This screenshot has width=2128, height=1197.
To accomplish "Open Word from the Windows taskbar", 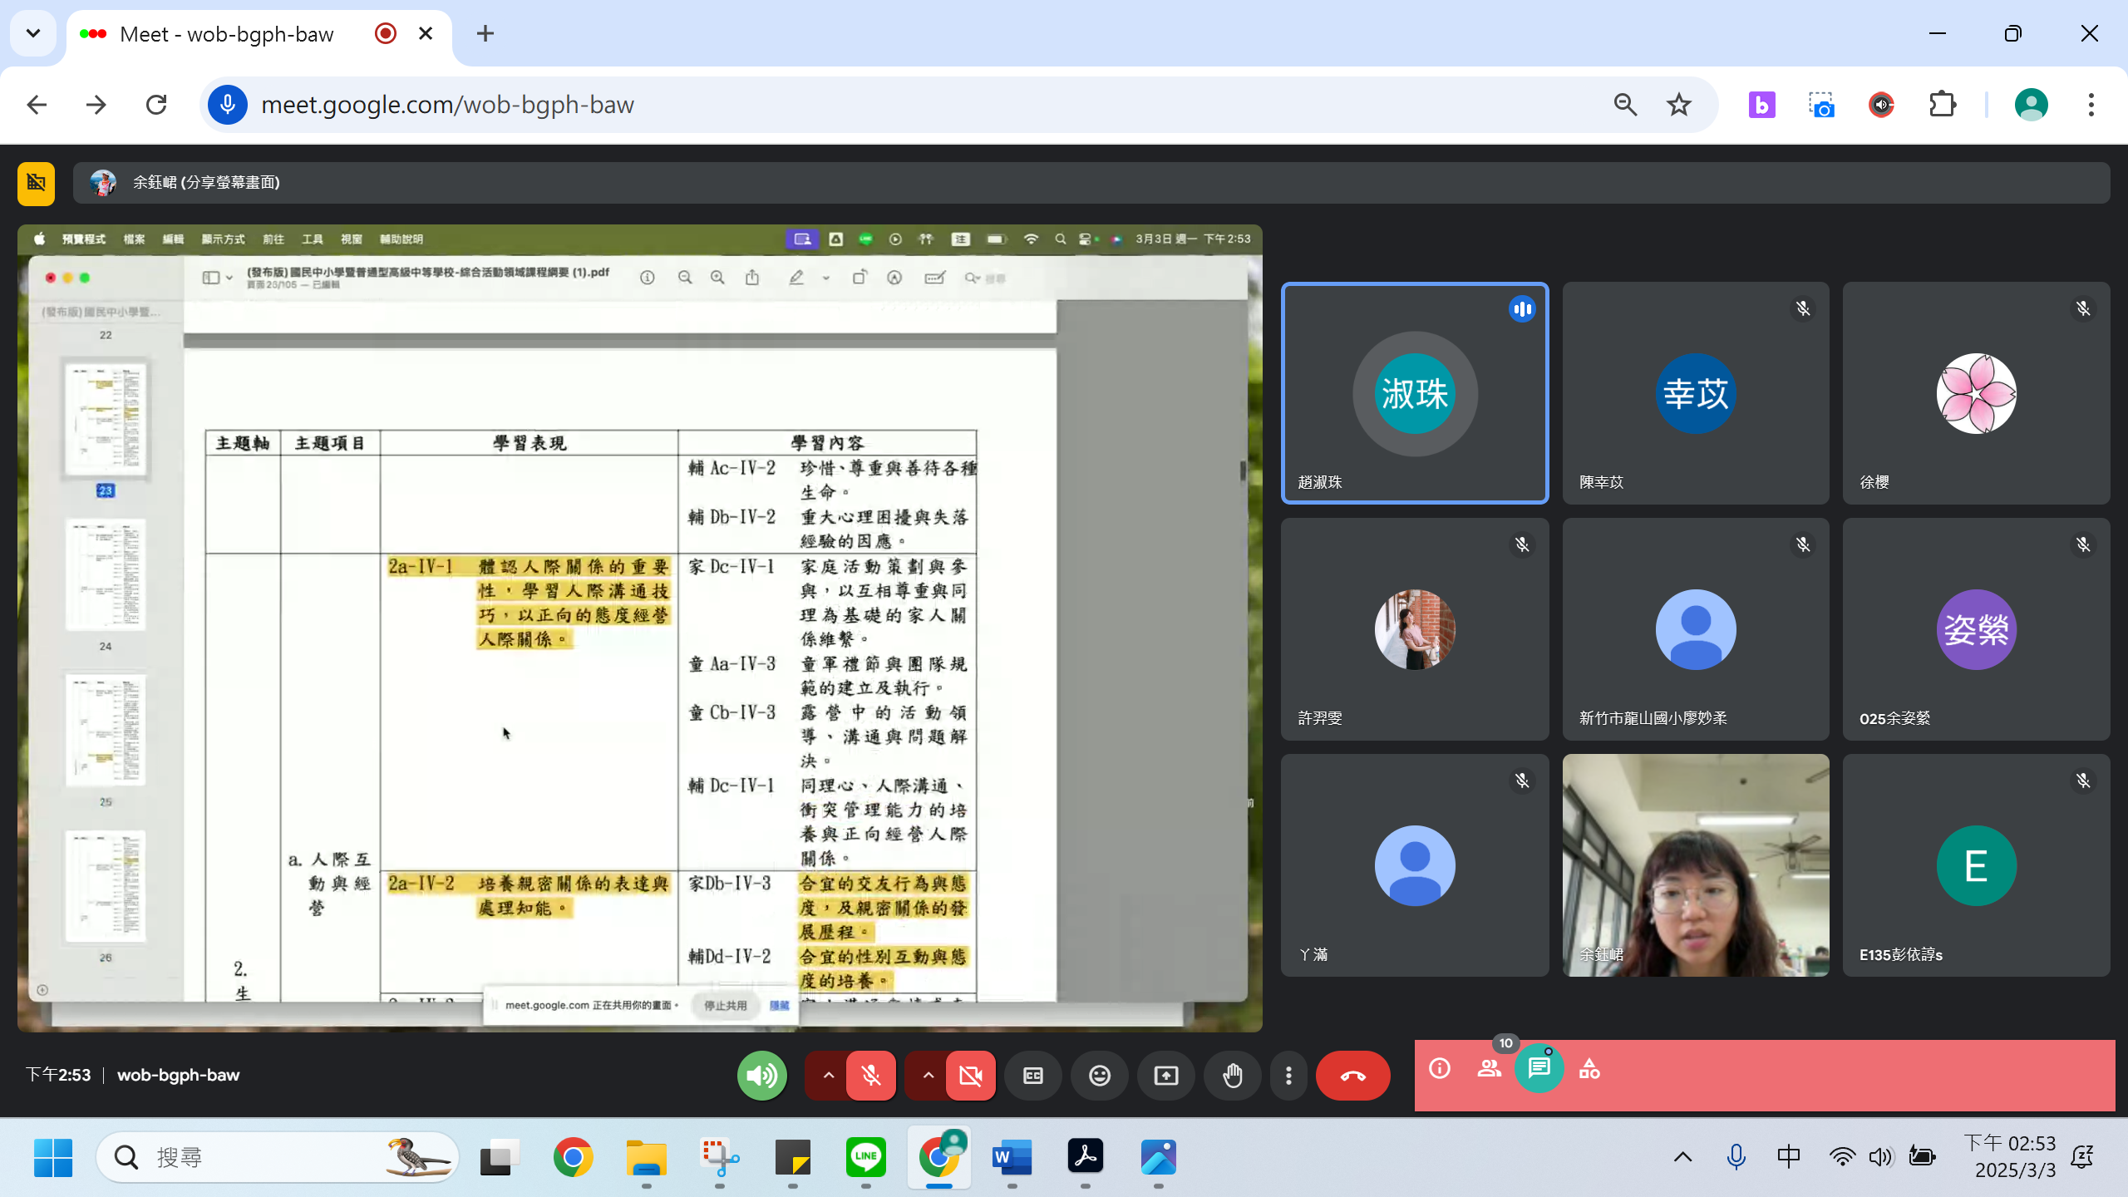I will [1012, 1157].
